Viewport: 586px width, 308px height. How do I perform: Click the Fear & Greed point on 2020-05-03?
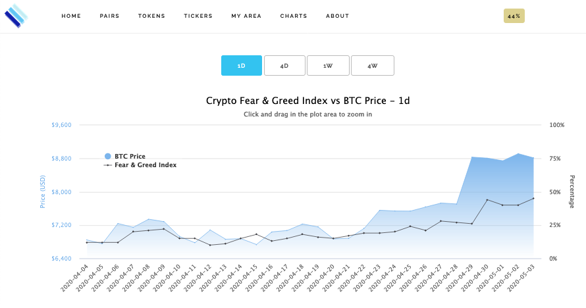click(533, 198)
